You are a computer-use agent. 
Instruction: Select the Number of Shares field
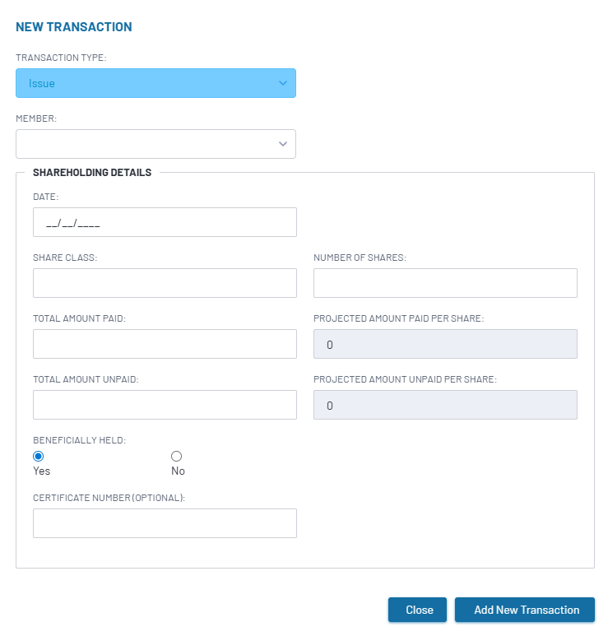click(445, 283)
